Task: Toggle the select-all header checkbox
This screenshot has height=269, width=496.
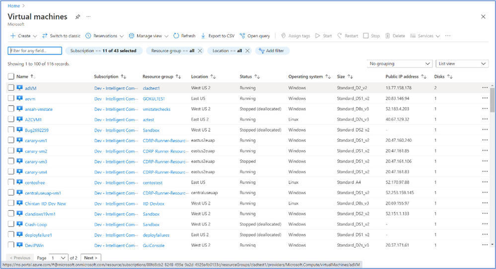Action: [x=11, y=76]
